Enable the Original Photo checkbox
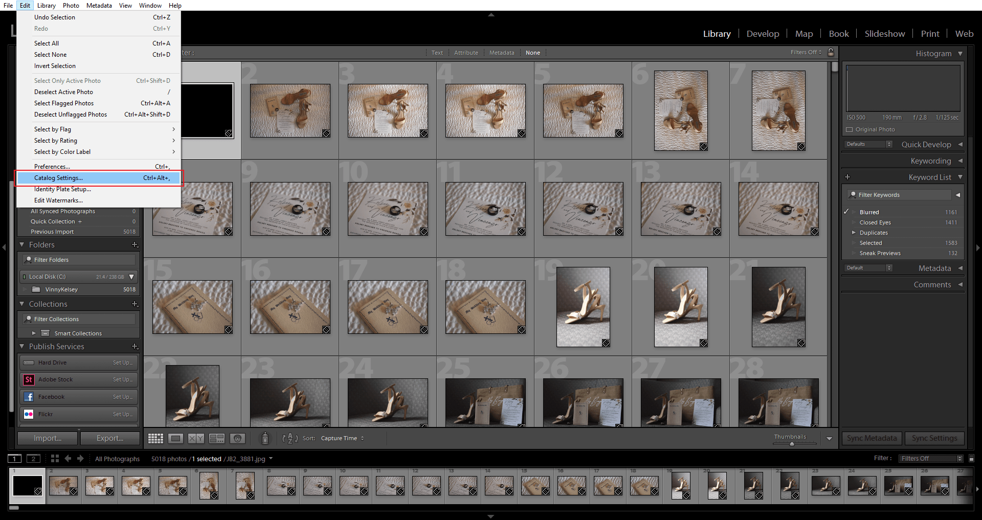The height and width of the screenshot is (520, 982). click(850, 130)
